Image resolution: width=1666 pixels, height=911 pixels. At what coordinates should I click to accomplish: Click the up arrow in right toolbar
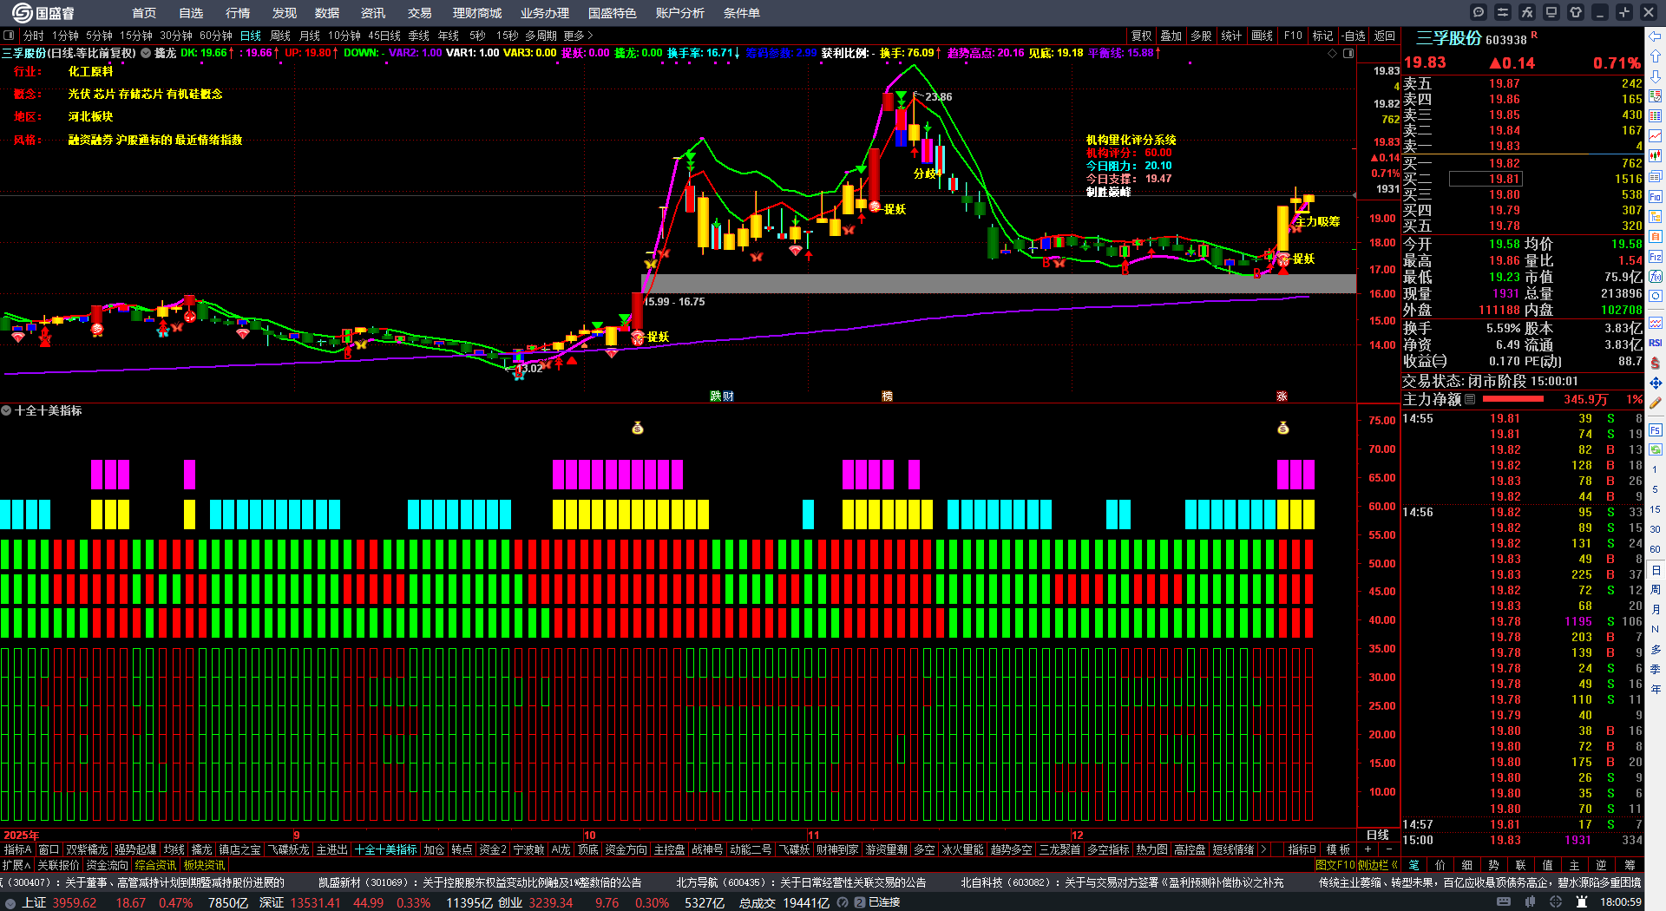[x=1656, y=56]
